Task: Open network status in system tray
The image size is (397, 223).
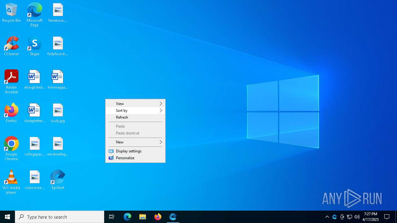Action: (350, 217)
